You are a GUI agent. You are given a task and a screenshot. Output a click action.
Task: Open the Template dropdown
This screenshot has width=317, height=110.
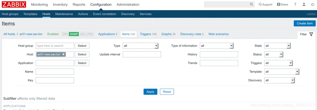(x=282, y=72)
